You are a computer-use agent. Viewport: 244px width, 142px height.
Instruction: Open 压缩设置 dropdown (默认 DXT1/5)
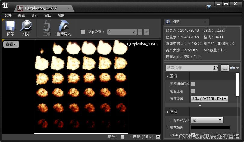click(209, 99)
